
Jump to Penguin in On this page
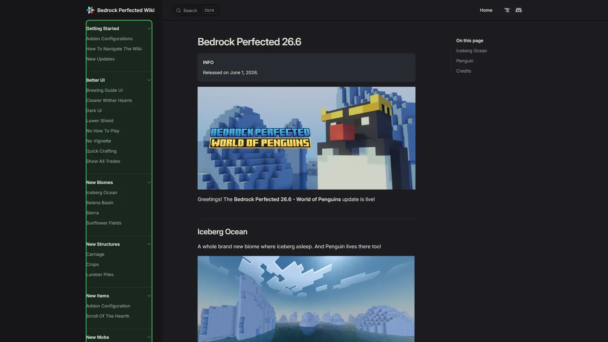point(465,61)
